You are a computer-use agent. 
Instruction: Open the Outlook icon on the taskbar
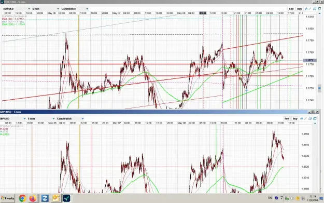[x=56, y=198]
